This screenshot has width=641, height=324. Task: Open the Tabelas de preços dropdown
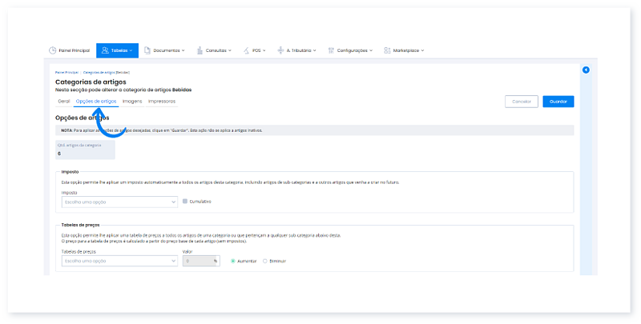click(x=119, y=261)
